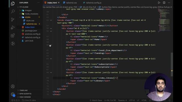Click the Run play icon in editor toolbar
The image size is (182, 102).
[x=159, y=3]
